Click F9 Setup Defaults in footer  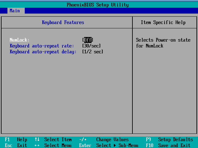pos(169,140)
